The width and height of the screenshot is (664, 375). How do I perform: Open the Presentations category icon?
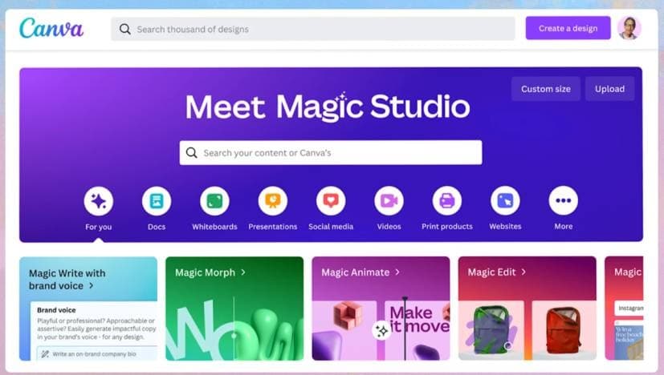point(273,201)
